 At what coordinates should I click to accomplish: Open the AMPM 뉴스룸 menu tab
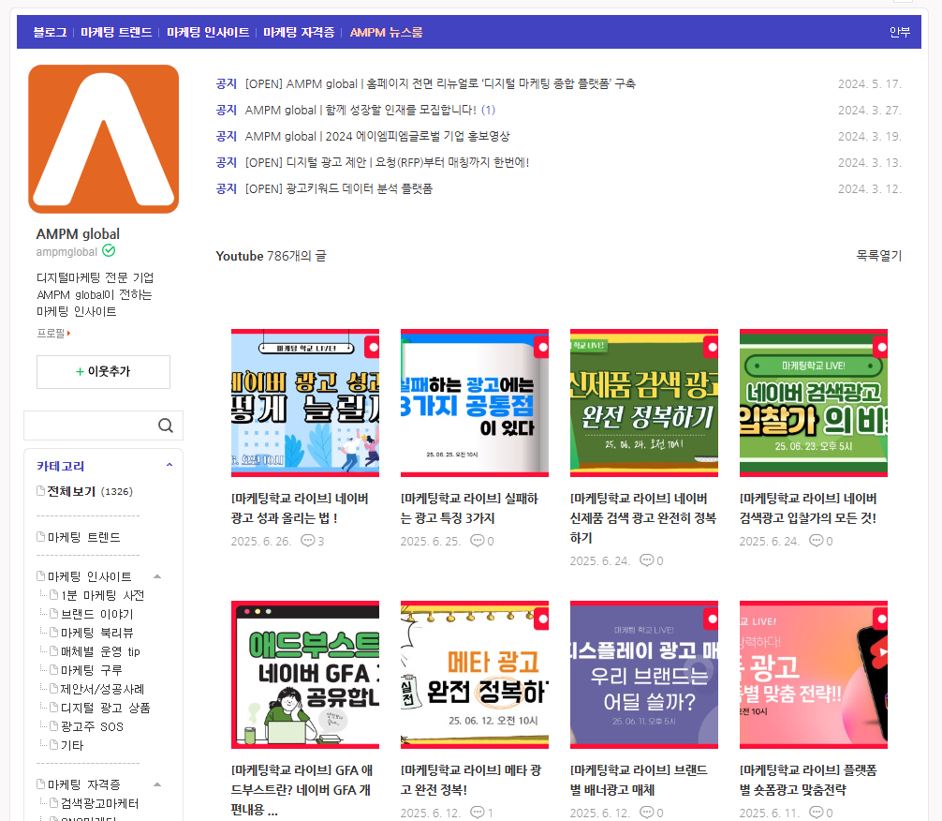(387, 32)
